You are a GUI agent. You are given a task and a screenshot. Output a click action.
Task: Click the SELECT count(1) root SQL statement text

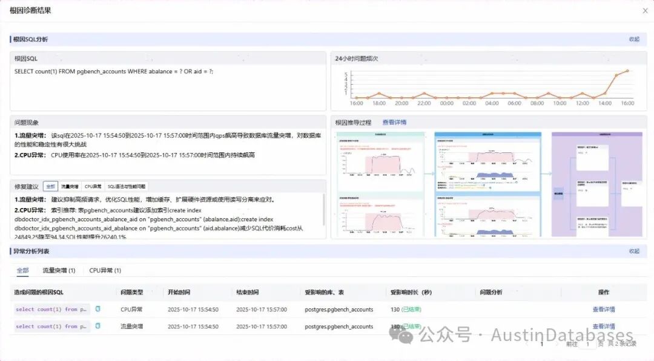click(x=114, y=71)
